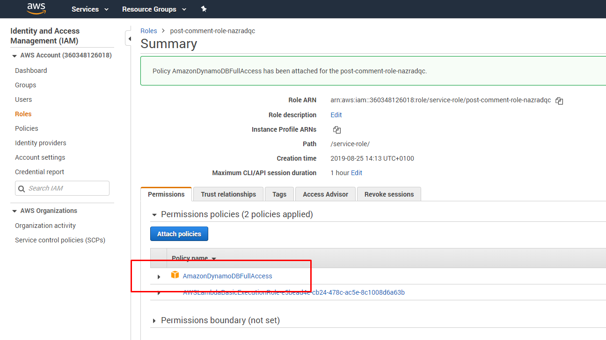This screenshot has width=606, height=340.
Task: Copy Instance Profile ARNs with copy icon
Action: pyautogui.click(x=337, y=130)
